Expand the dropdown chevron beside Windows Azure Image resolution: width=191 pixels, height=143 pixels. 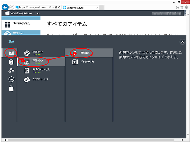[x=38, y=13]
